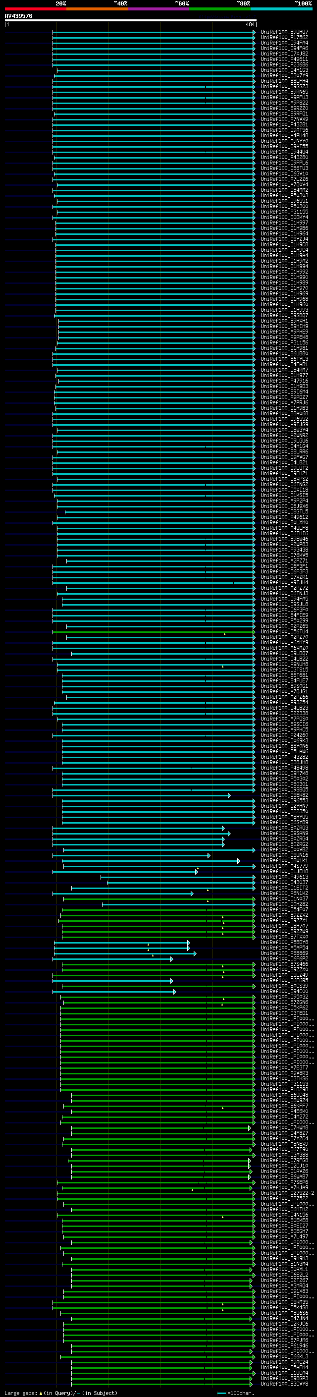Select hit UniRef100_A7SEP6
This screenshot has width=317, height=1397.
[x=284, y=1182]
